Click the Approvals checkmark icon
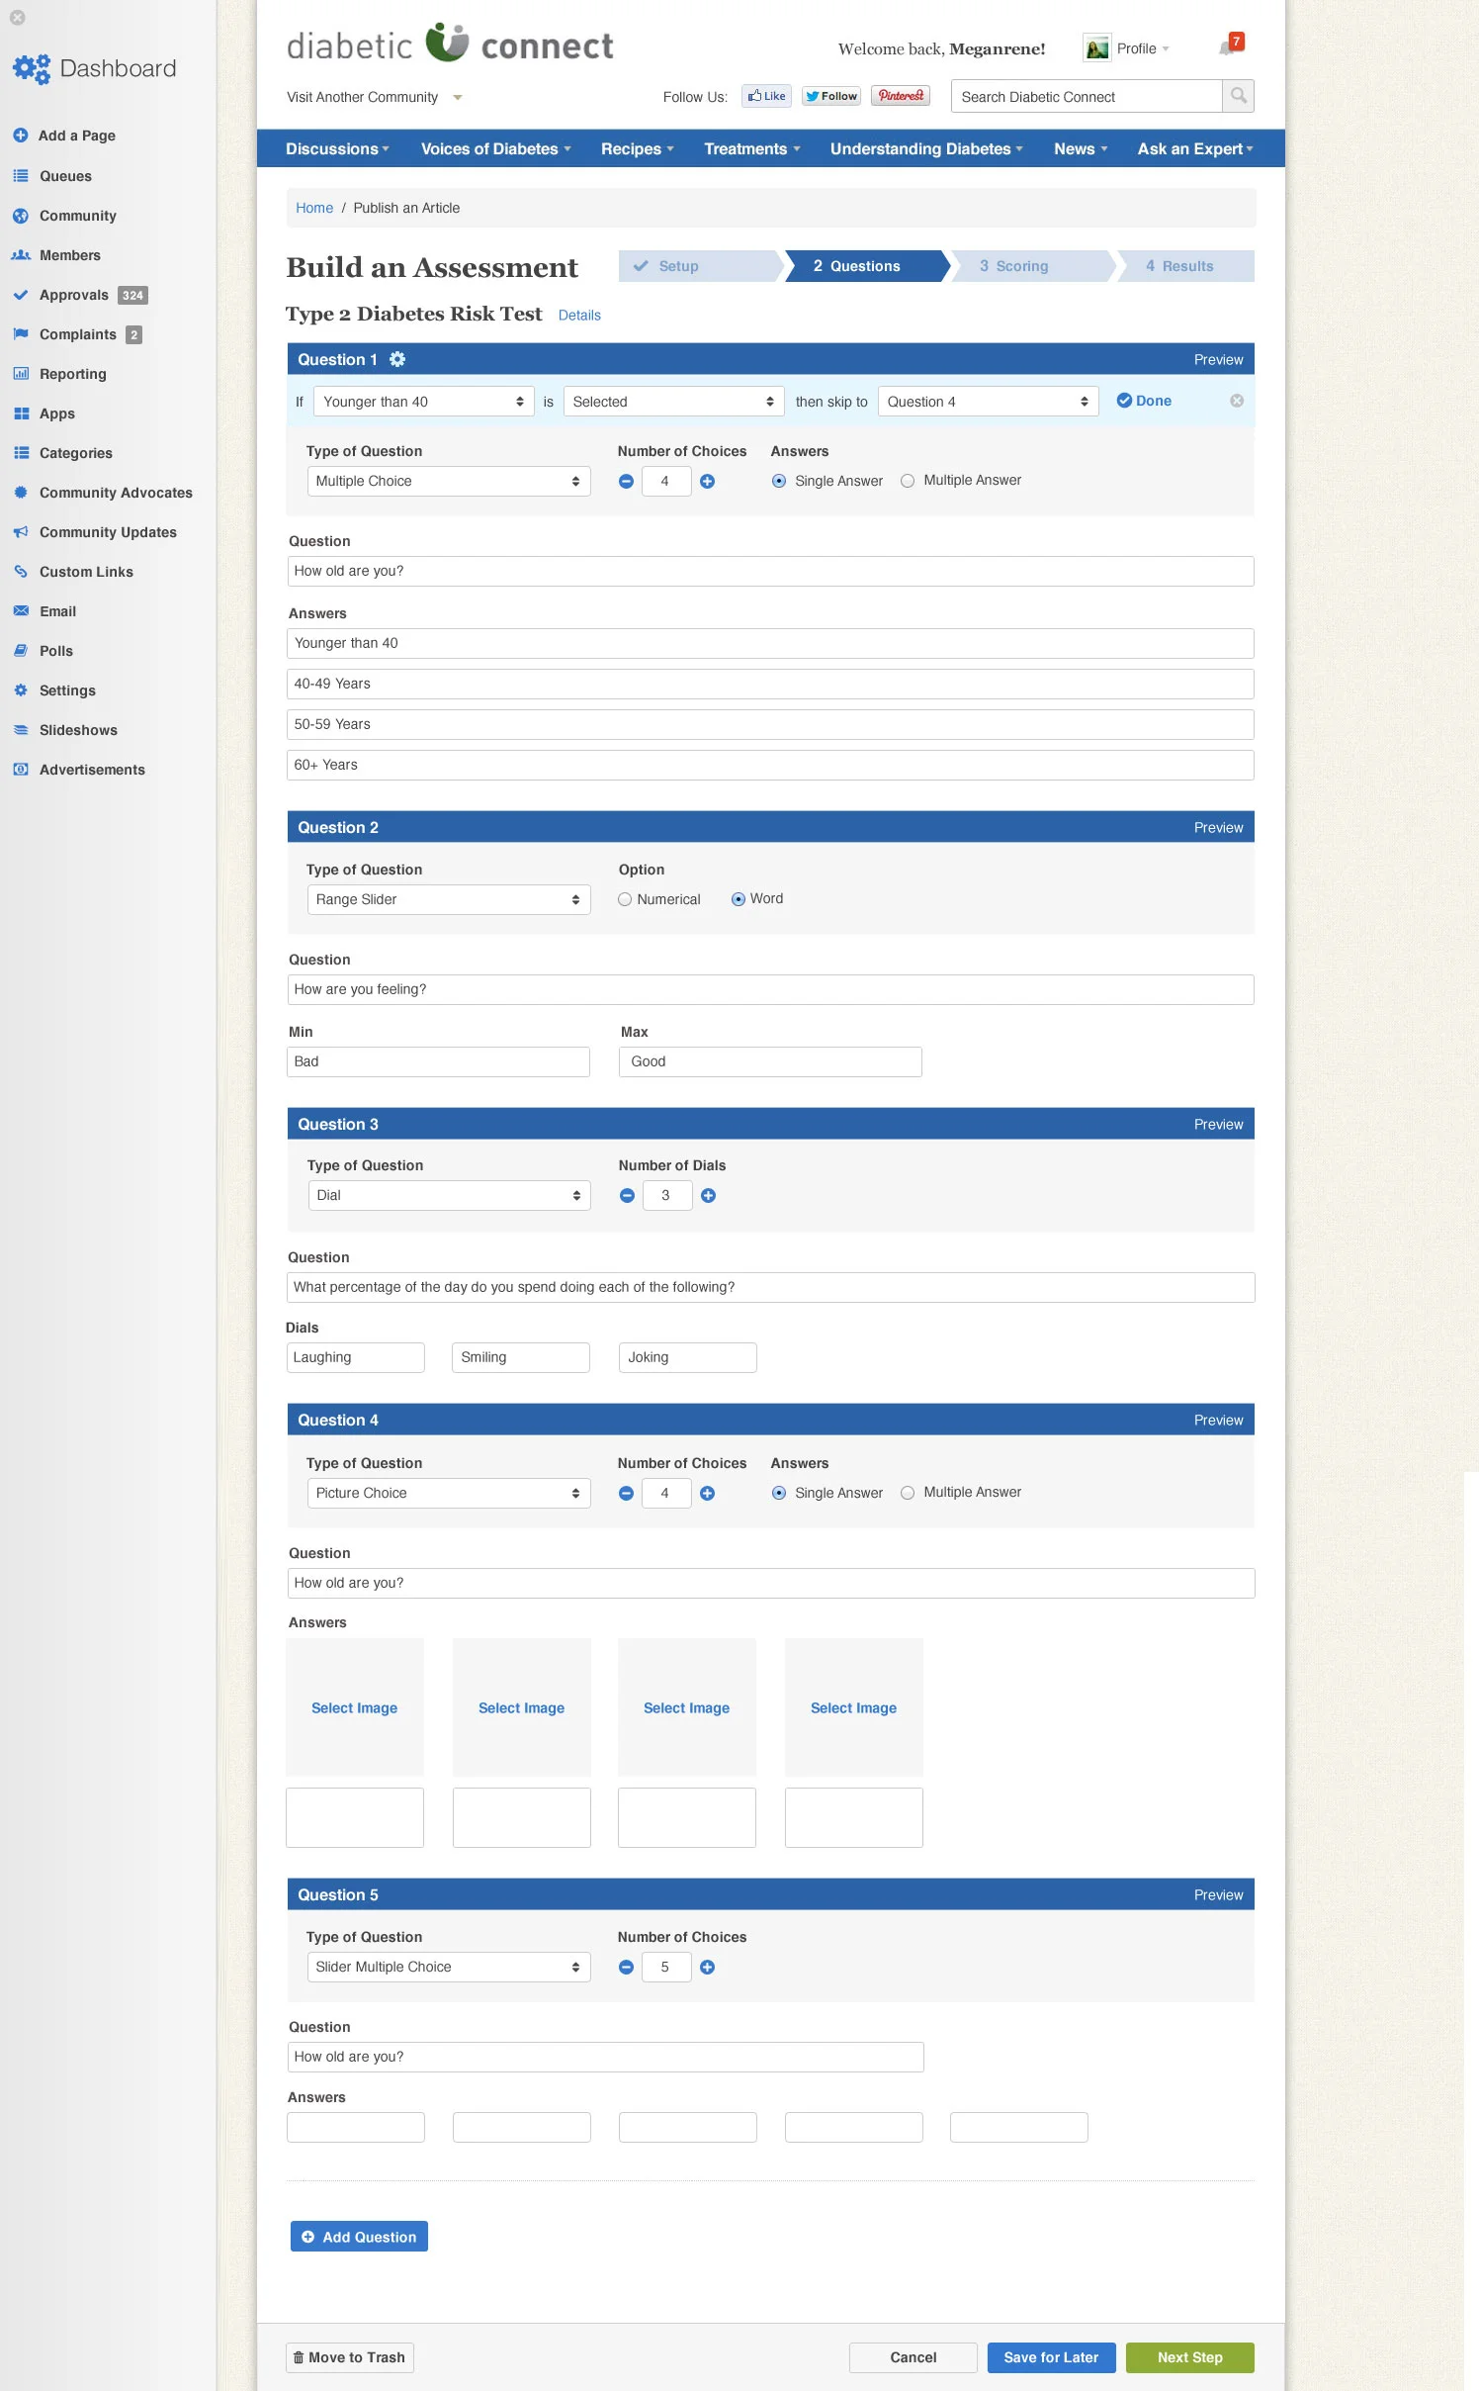This screenshot has height=2391, width=1479. click(x=21, y=295)
